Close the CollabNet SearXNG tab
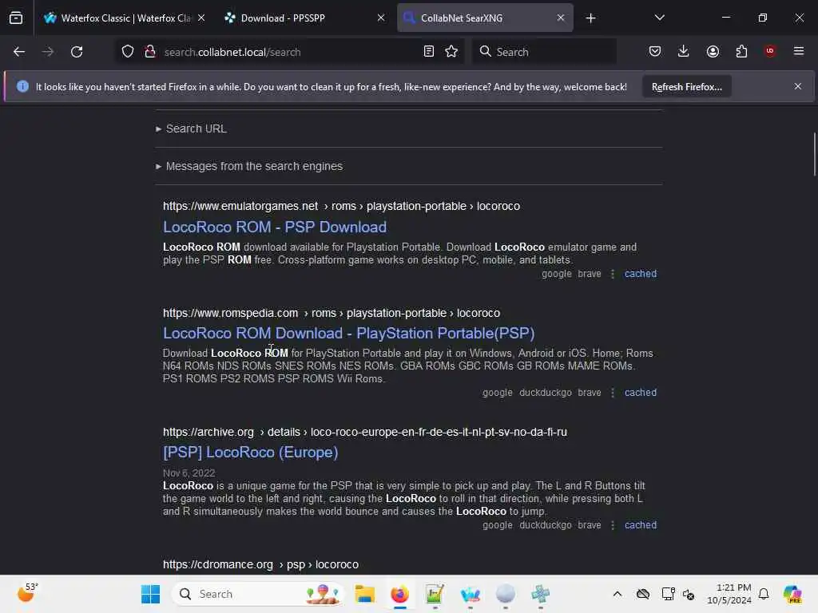 click(561, 18)
